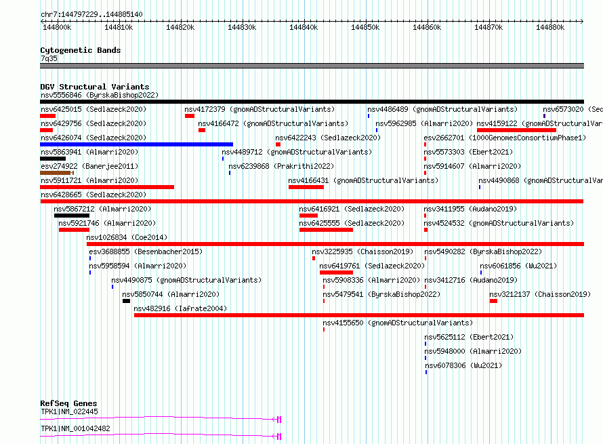Open nsv5921746 (Almarri2020) label
Viewport: 603px width, 444px height.
click(x=107, y=223)
